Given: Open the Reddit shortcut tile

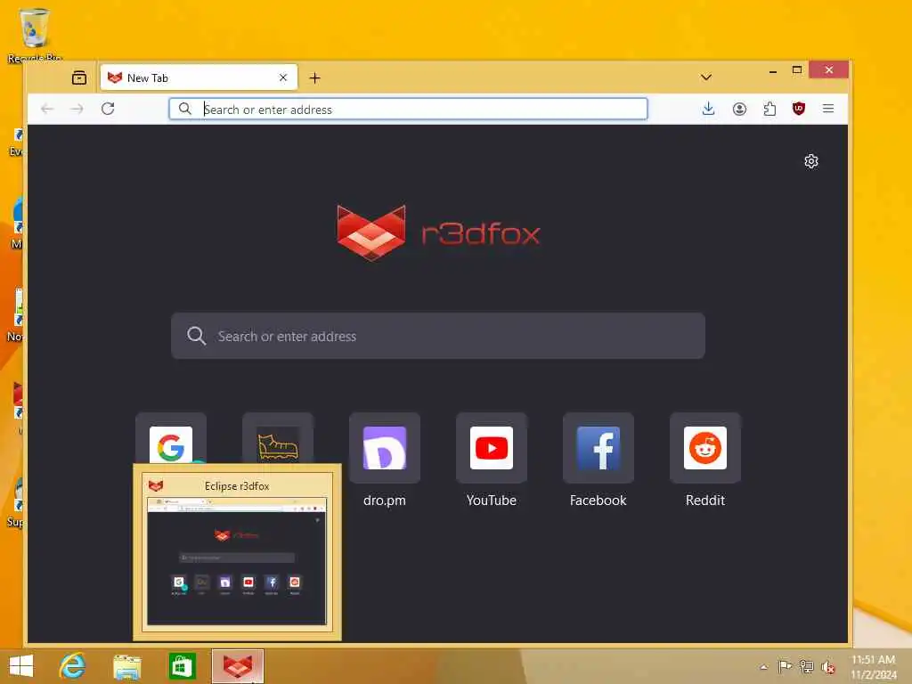Looking at the screenshot, I should pos(705,448).
